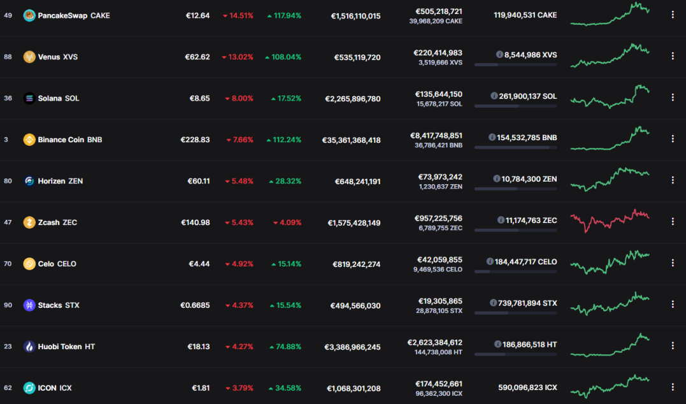The width and height of the screenshot is (686, 404).
Task: Open the ICON ICX coin name link
Action: pyautogui.click(x=55, y=388)
